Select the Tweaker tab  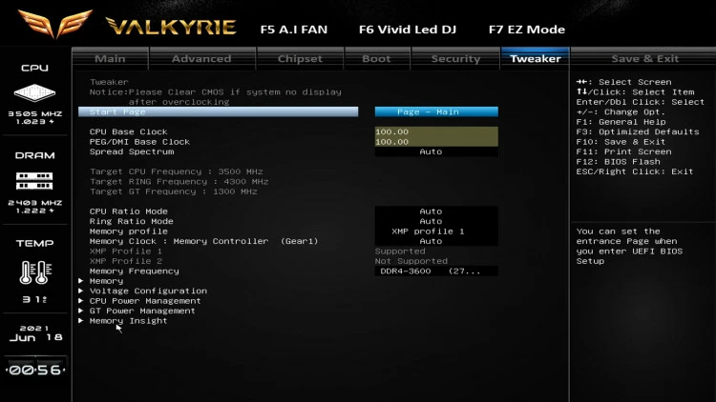(536, 58)
